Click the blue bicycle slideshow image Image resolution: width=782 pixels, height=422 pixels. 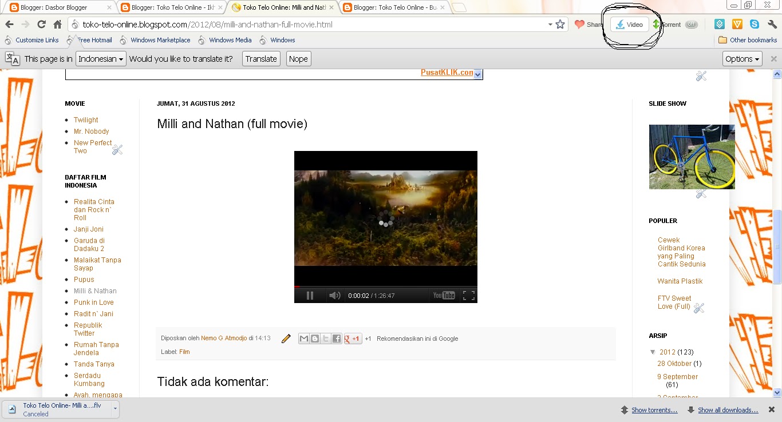[692, 157]
